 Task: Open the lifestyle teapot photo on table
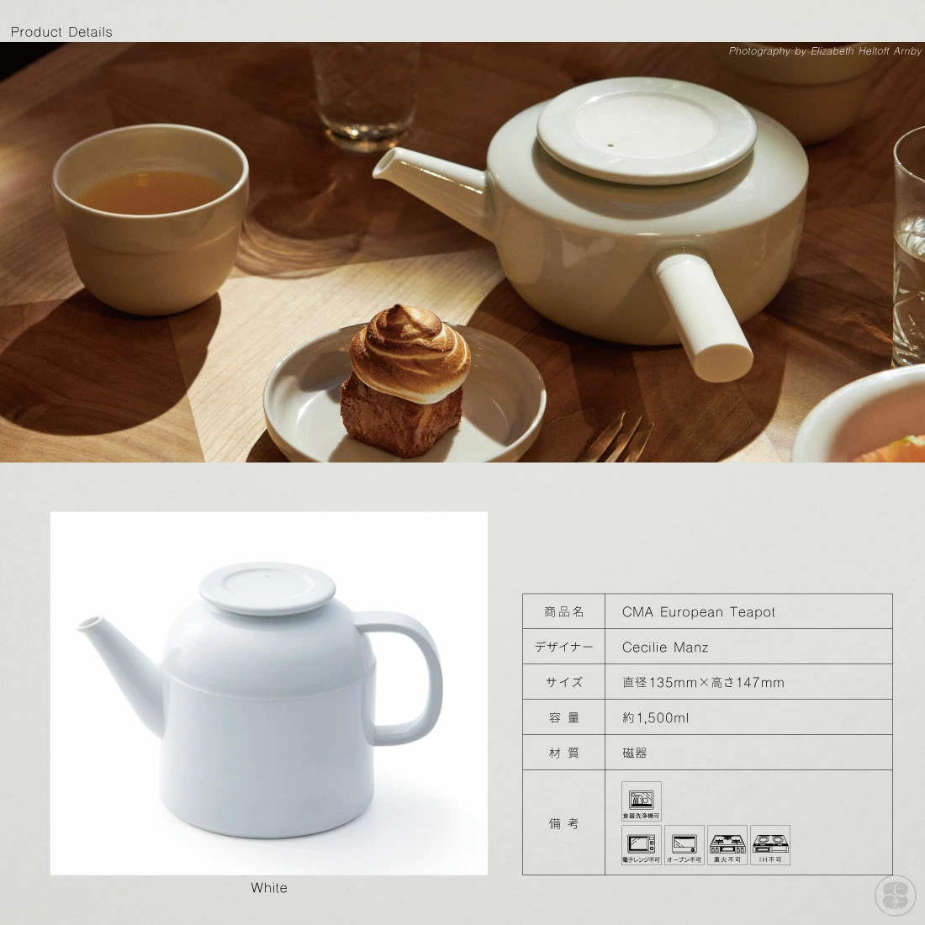click(462, 252)
